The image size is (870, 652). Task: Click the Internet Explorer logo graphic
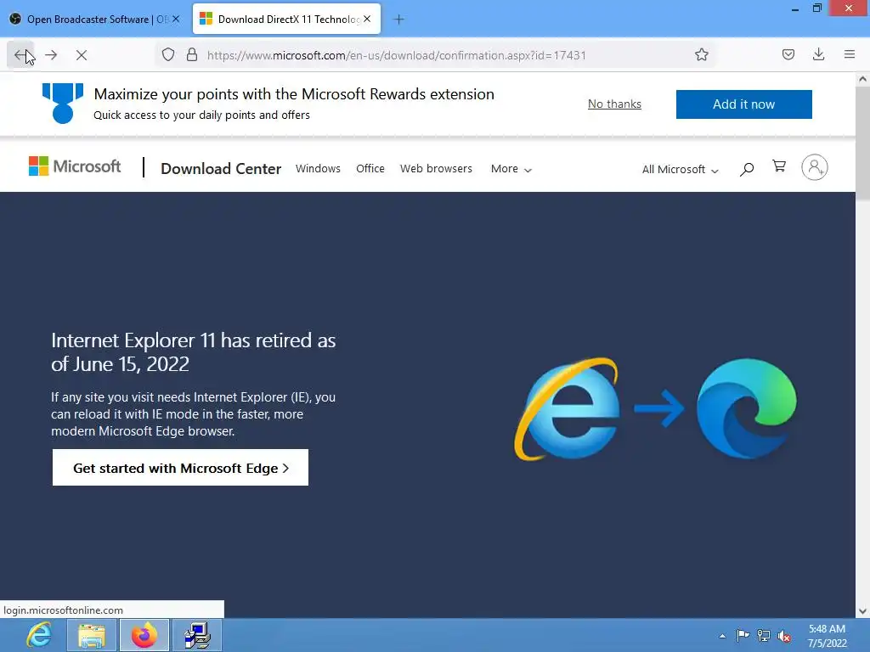click(568, 409)
